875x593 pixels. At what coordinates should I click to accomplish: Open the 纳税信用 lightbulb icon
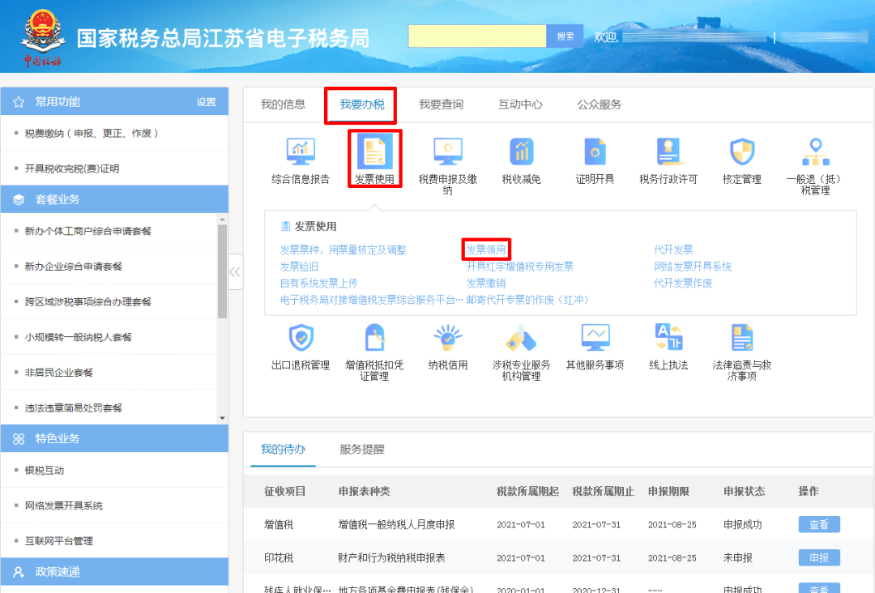(x=447, y=338)
